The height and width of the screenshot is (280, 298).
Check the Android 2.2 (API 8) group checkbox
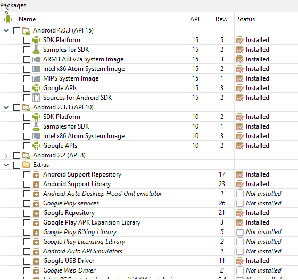tap(16, 155)
